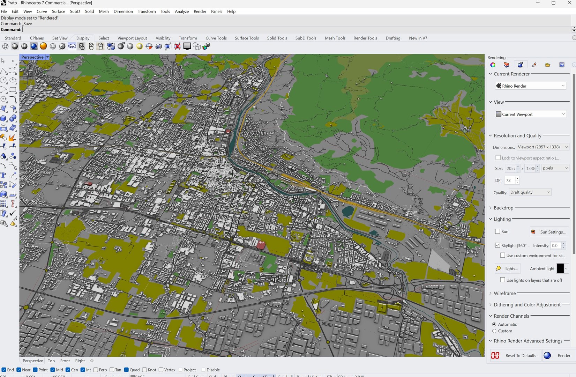The height and width of the screenshot is (377, 576).
Task: Click the Explode orange burst icon
Action: pos(13,137)
